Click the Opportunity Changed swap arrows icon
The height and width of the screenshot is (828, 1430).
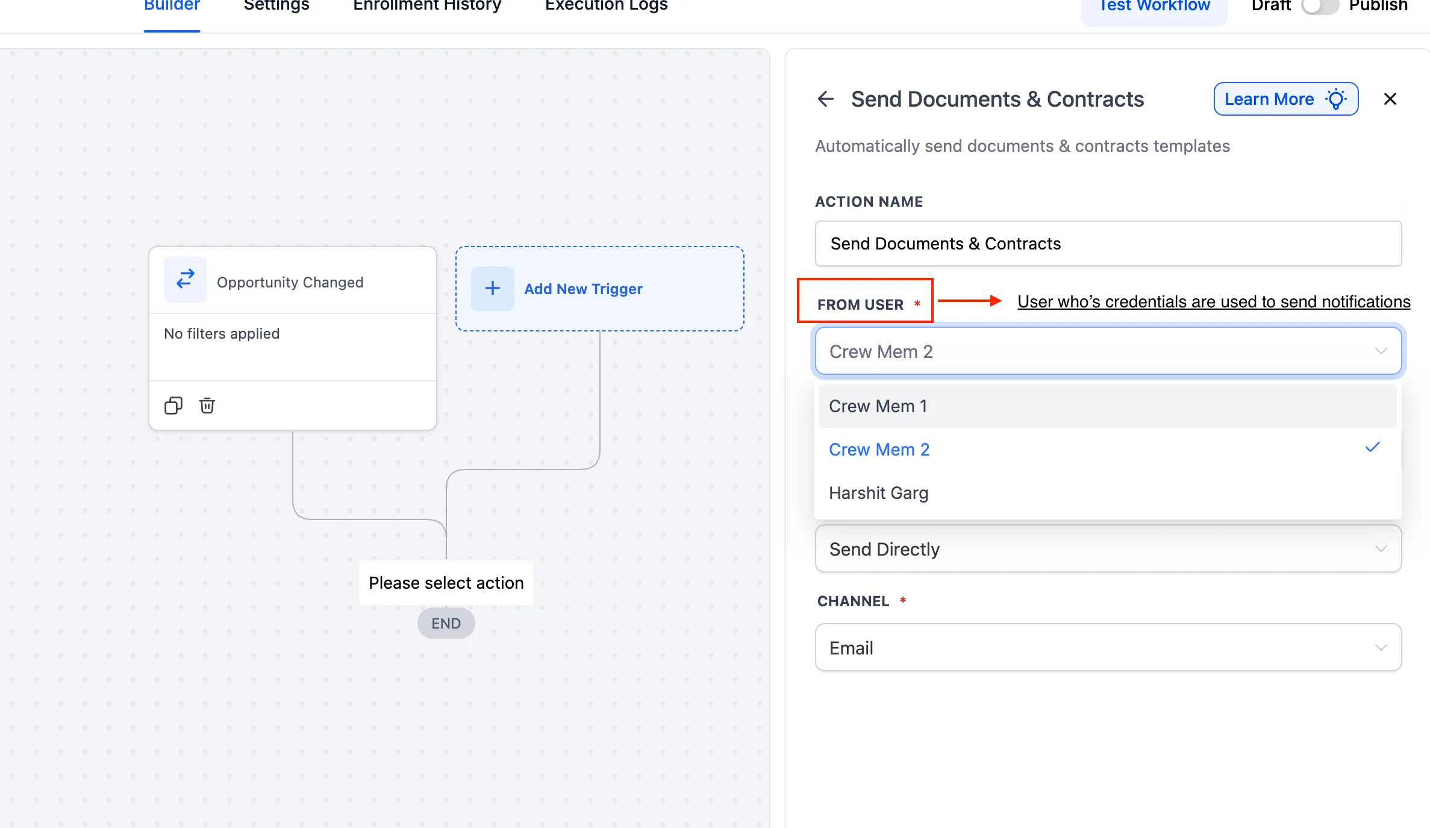185,280
